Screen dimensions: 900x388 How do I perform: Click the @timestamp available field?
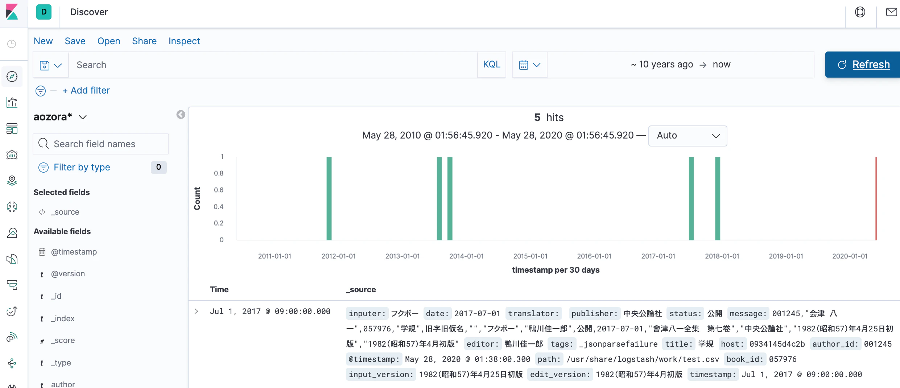[x=74, y=252]
